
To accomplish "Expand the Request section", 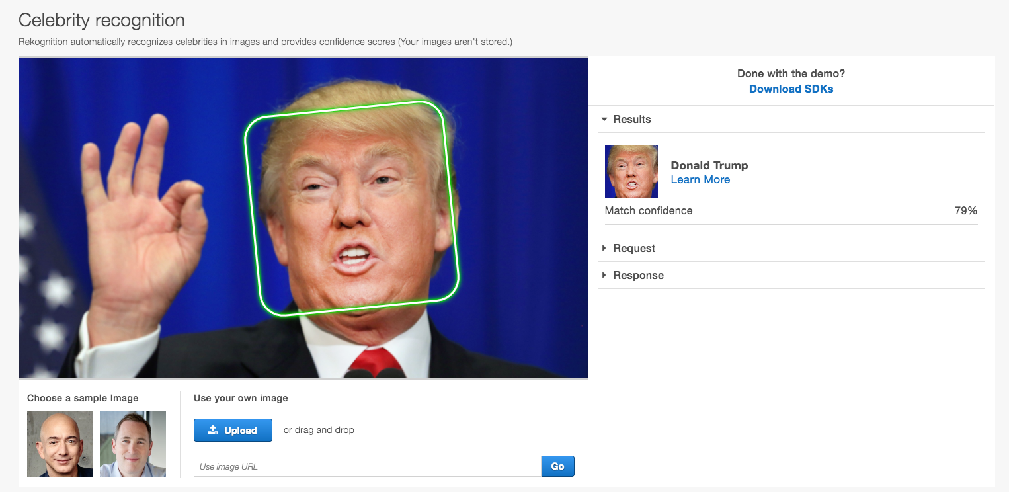I will [x=629, y=248].
